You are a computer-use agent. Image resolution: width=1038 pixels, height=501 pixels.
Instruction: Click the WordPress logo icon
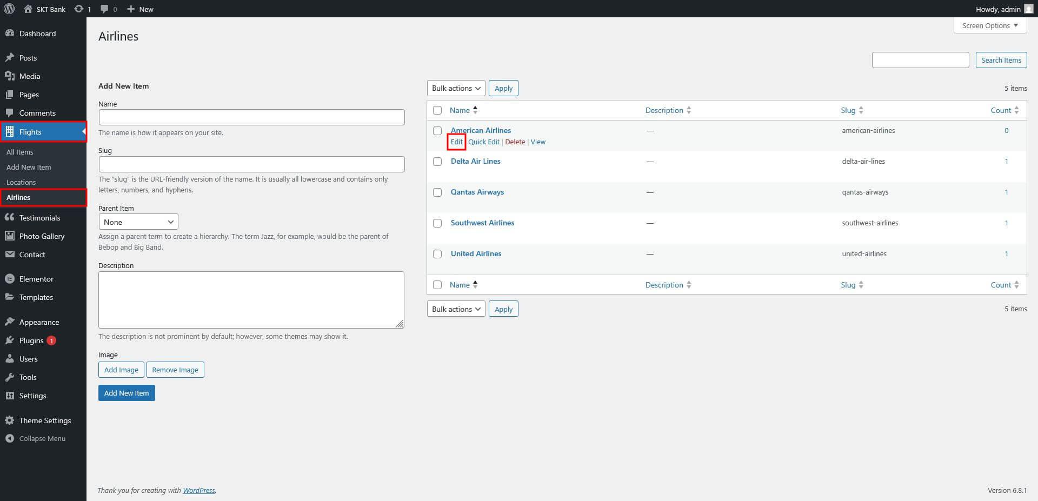9,9
